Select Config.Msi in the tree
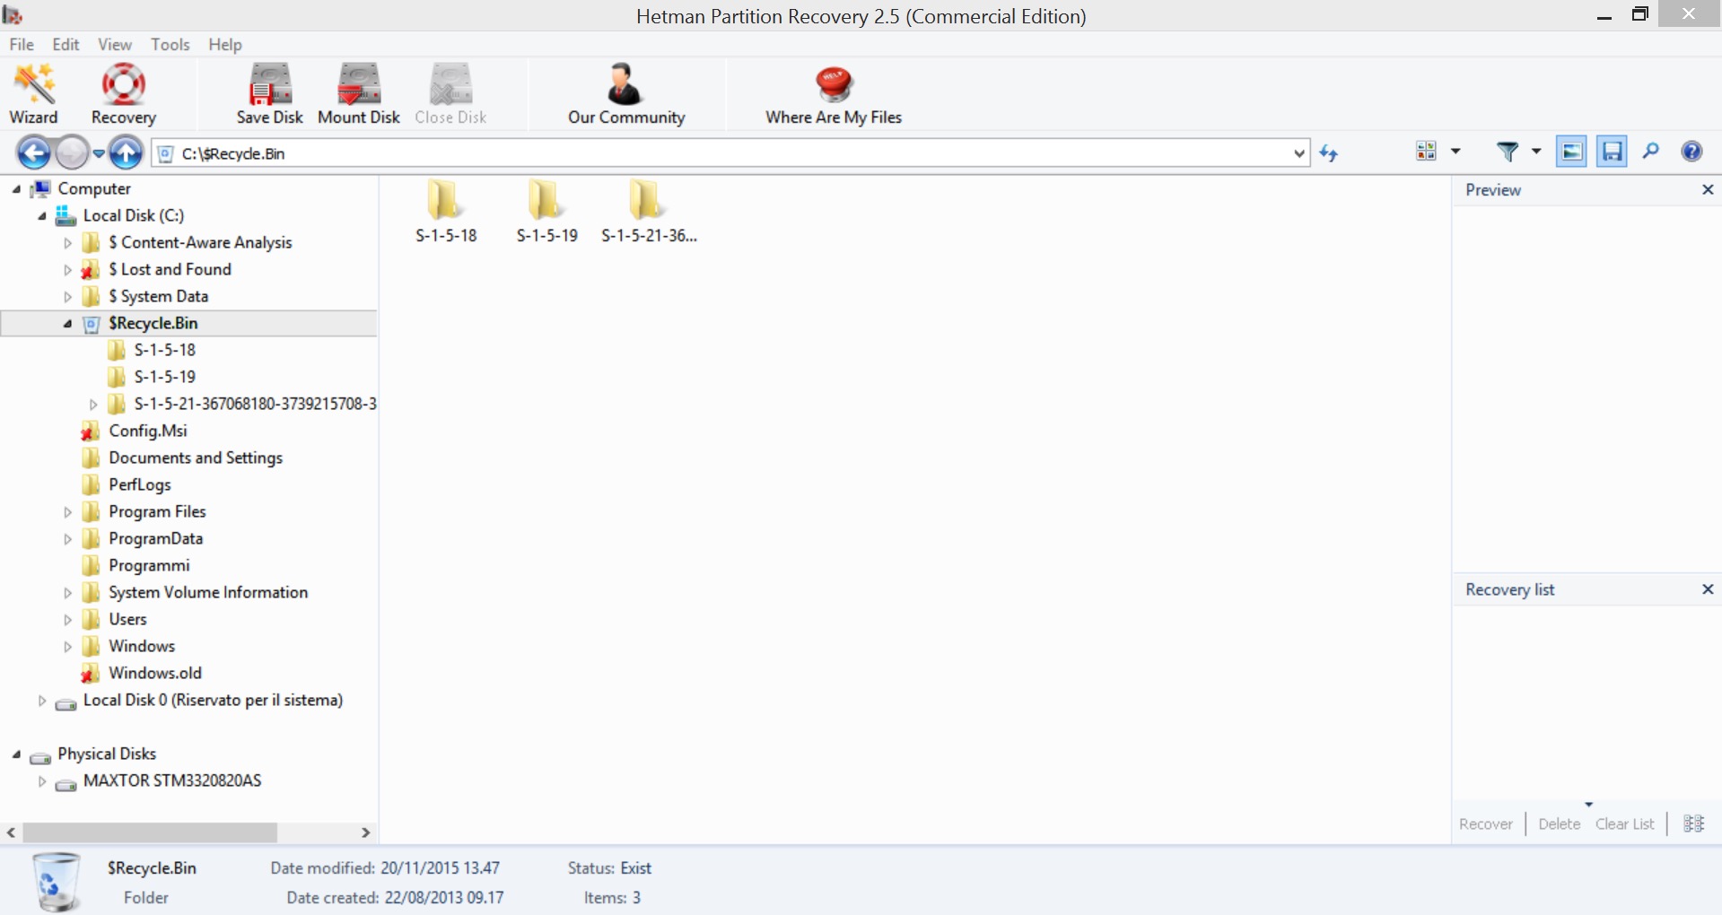The image size is (1722, 915). pos(148,431)
